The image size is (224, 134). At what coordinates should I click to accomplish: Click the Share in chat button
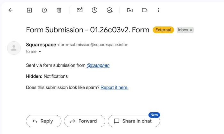pyautogui.click(x=133, y=121)
